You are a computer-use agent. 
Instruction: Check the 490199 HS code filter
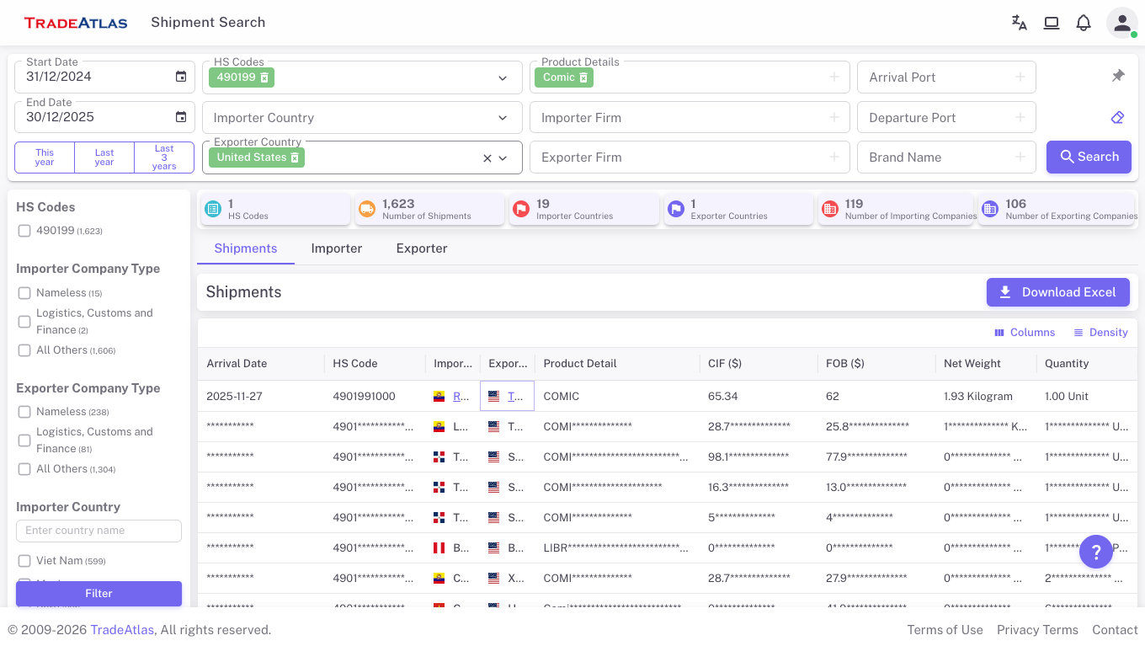(24, 231)
